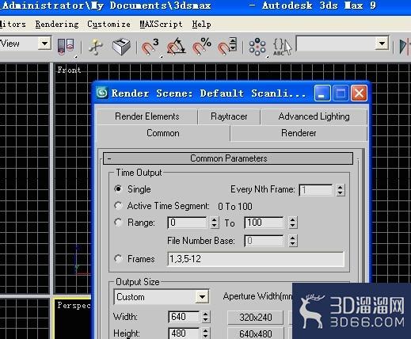Image resolution: width=411 pixels, height=339 pixels.
Task: Select the Range radio button
Action: click(118, 223)
